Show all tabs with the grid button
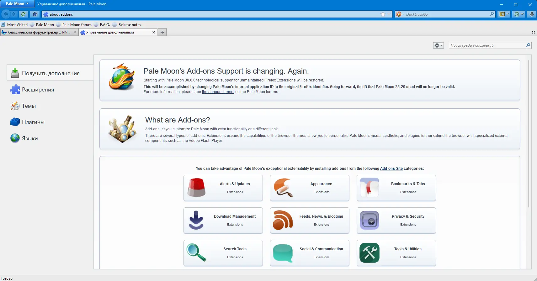Screen dimensions: 537x281 (x=533, y=32)
